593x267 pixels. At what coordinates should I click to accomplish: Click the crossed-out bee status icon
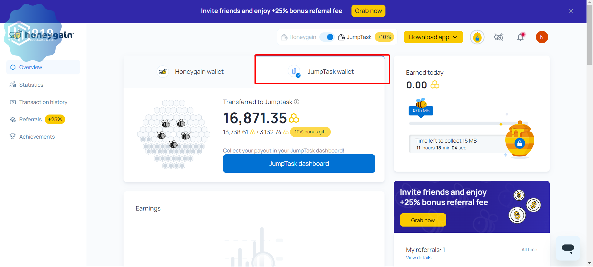(x=499, y=37)
